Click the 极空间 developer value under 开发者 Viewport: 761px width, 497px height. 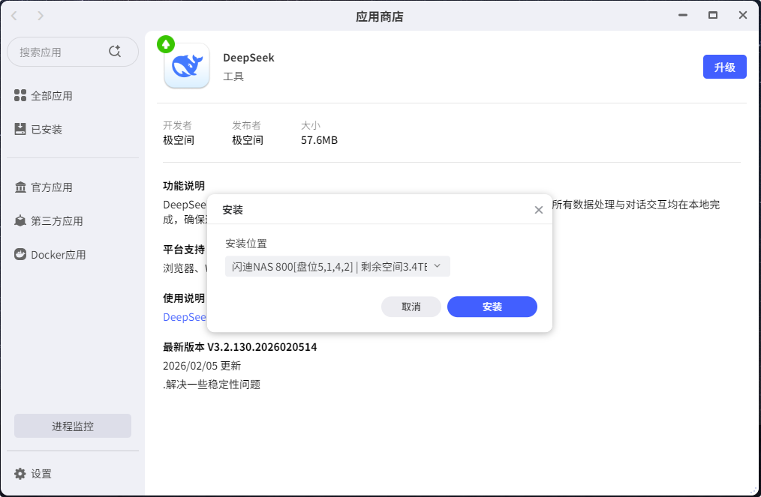click(x=179, y=140)
